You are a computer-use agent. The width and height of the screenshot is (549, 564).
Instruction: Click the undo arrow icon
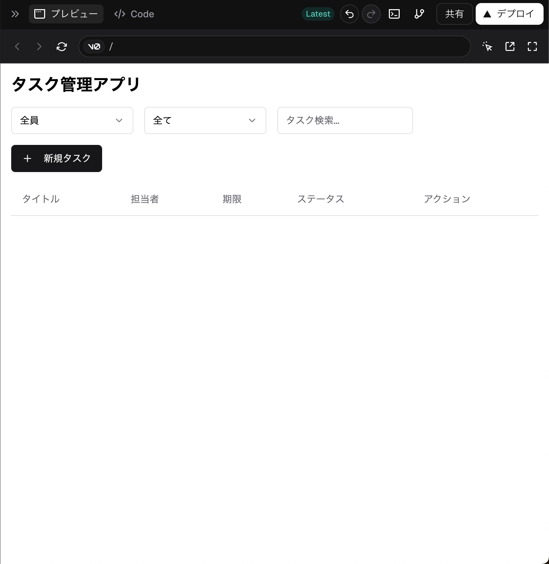tap(349, 14)
